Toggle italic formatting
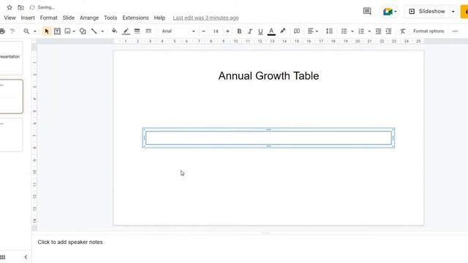 pos(250,31)
